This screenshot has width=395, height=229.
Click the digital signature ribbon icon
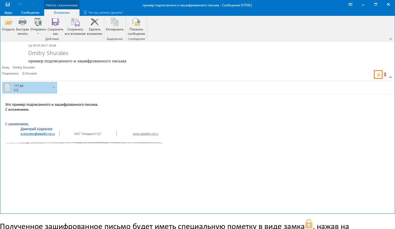385,75
